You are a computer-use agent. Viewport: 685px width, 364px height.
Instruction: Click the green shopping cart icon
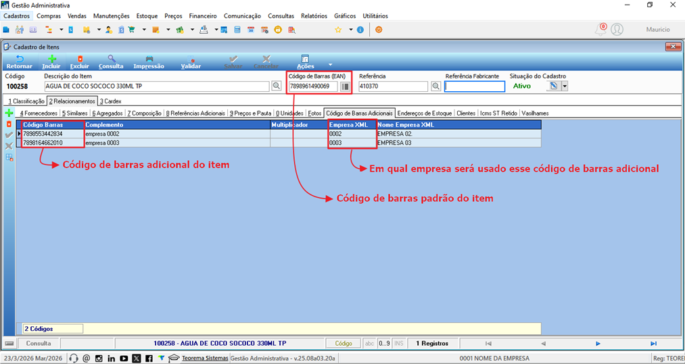pos(131,30)
